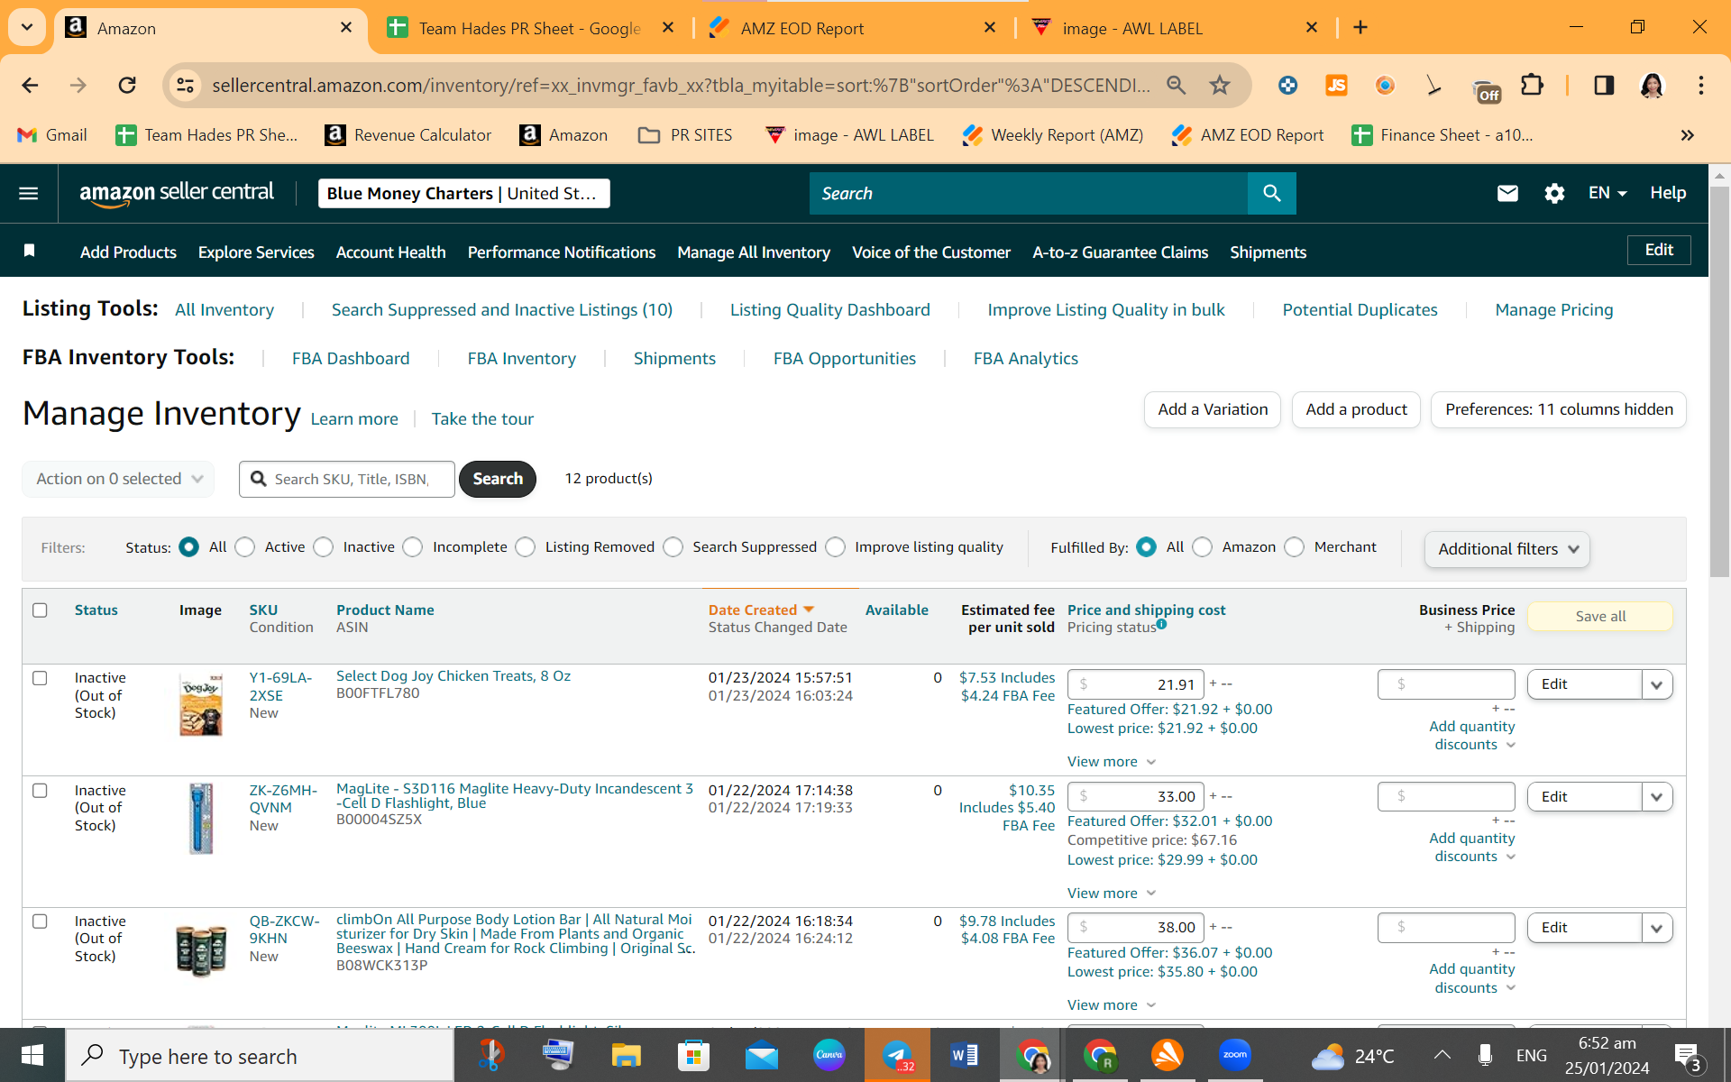Open Edit dropdown arrow for climbOn row
This screenshot has width=1731, height=1082.
[1657, 928]
